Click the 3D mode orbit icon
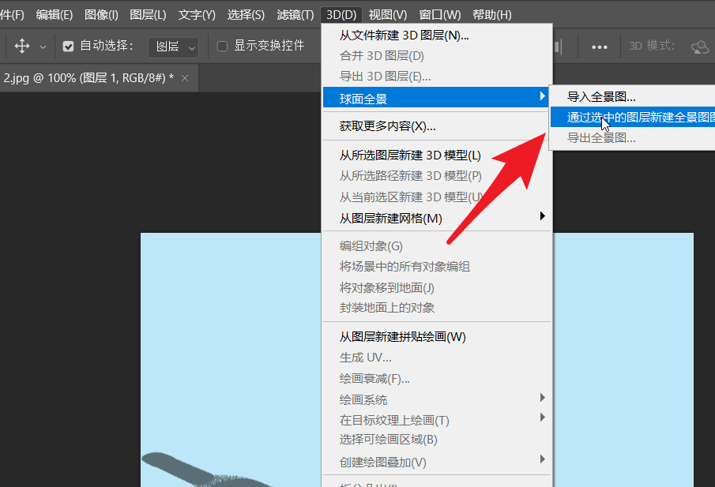715x487 pixels. [700, 47]
